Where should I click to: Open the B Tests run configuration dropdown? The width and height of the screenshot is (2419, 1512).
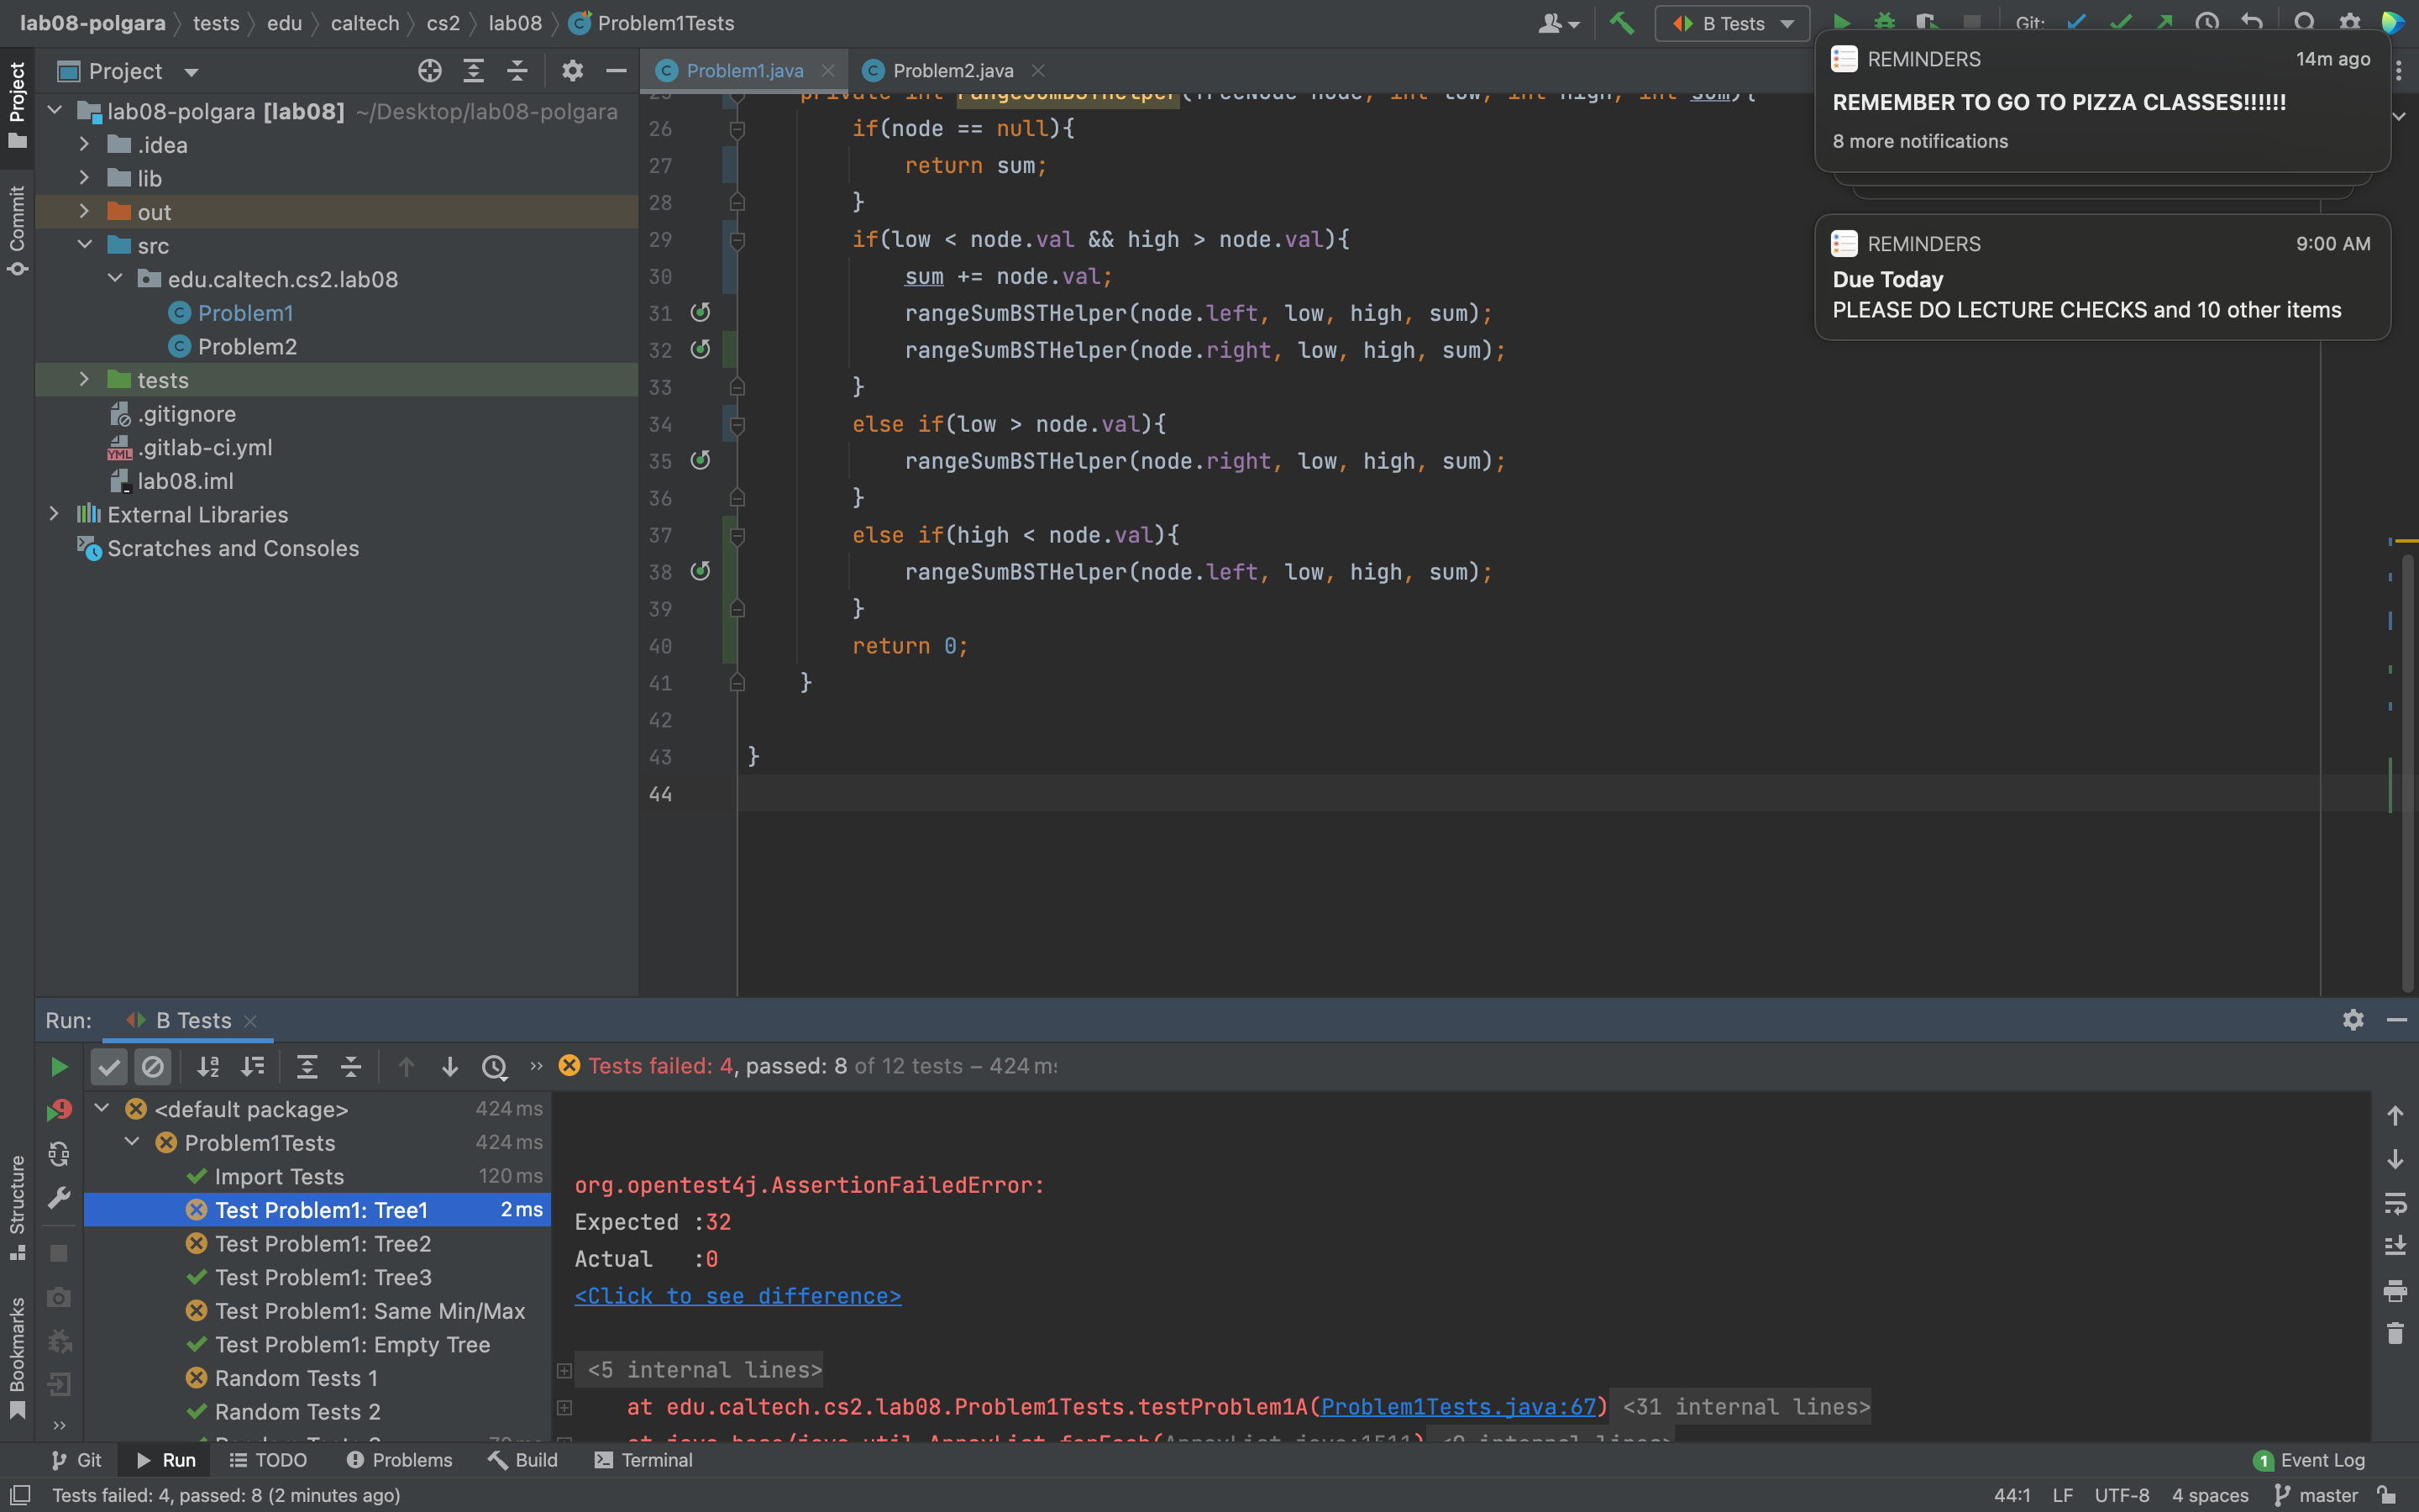pos(1732,23)
